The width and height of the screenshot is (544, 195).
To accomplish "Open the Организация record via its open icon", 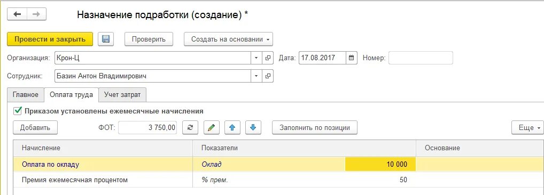I will (268, 58).
